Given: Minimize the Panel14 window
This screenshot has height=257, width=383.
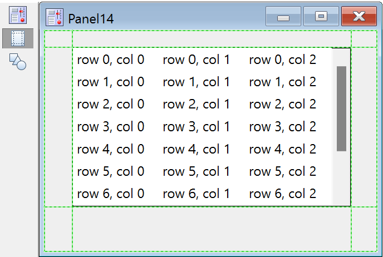Looking at the screenshot, I should [283, 17].
